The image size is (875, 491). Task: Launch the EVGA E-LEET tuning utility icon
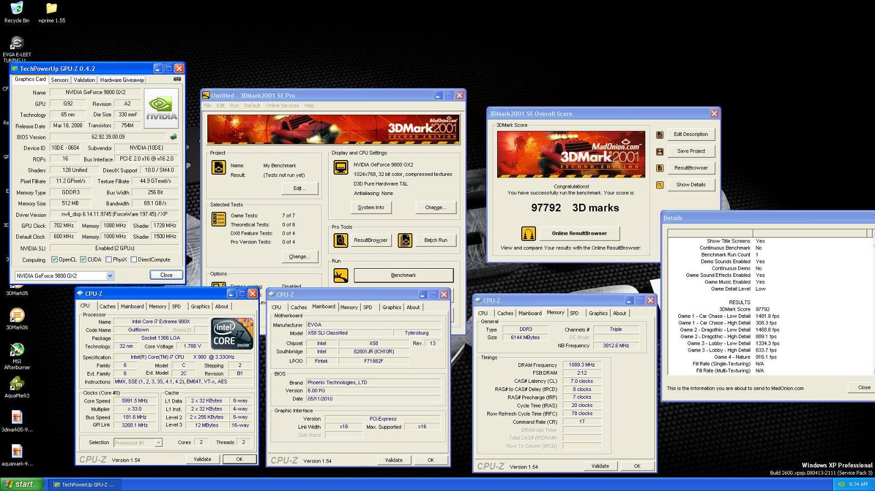pyautogui.click(x=17, y=49)
